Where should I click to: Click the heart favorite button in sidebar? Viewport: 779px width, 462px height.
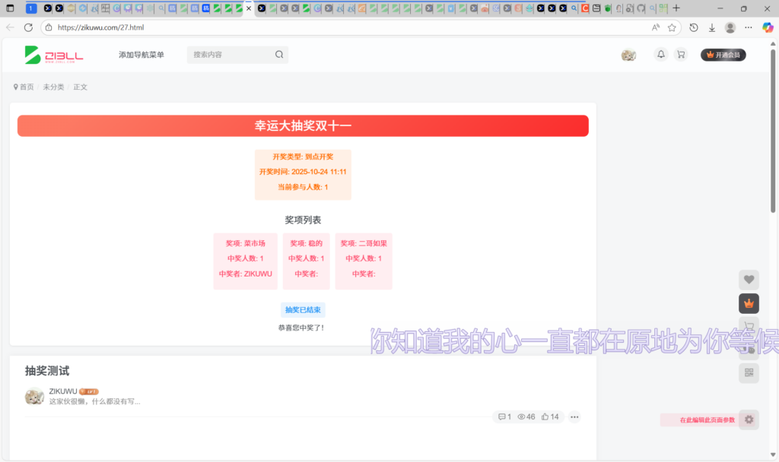point(749,280)
